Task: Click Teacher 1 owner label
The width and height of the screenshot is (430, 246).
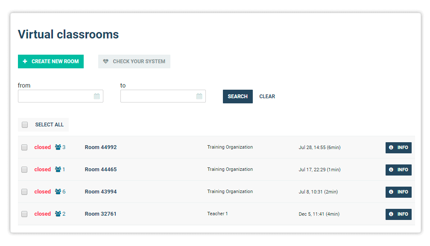Action: (x=217, y=214)
